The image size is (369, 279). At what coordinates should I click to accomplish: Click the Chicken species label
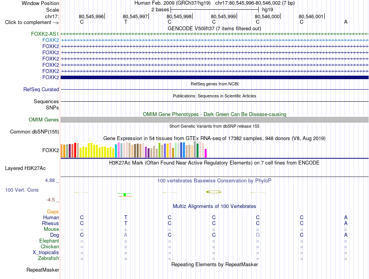click(50, 246)
